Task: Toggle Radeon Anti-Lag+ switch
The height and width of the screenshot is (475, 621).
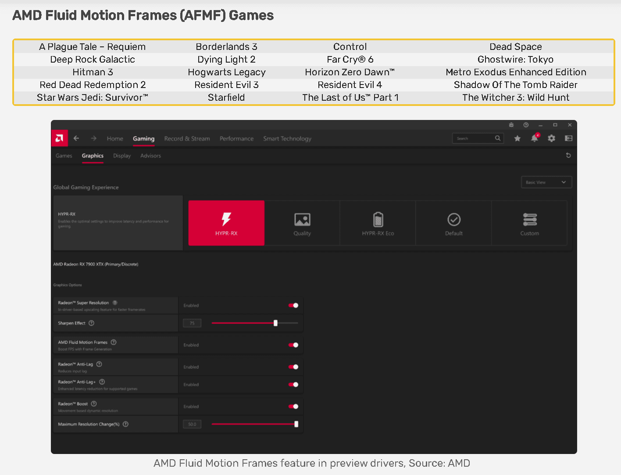Action: tap(293, 384)
